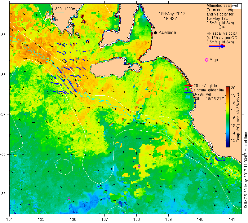Click the IMOS copyright timestamp text
This screenshot has width=248, height=223.
click(246, 170)
